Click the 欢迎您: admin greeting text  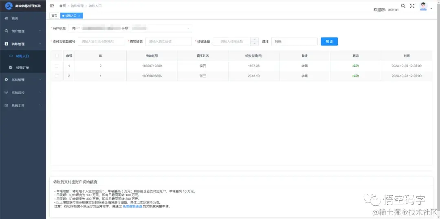point(386,9)
